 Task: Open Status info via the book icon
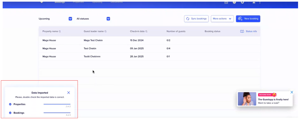pyautogui.click(x=242, y=31)
